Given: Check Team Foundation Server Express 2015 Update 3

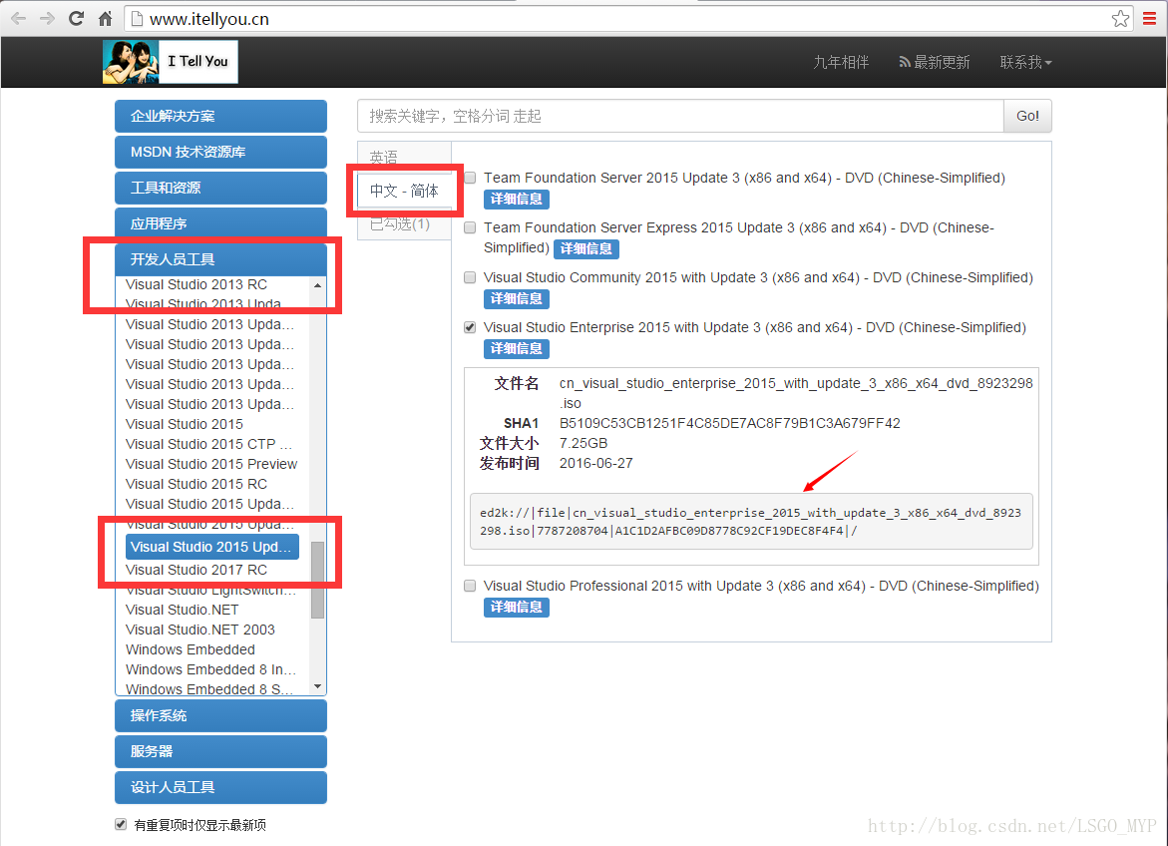Looking at the screenshot, I should (x=470, y=228).
